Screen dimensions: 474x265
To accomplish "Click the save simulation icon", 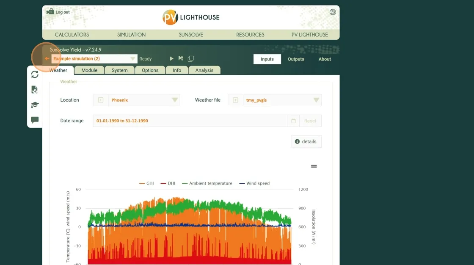I will click(x=181, y=59).
